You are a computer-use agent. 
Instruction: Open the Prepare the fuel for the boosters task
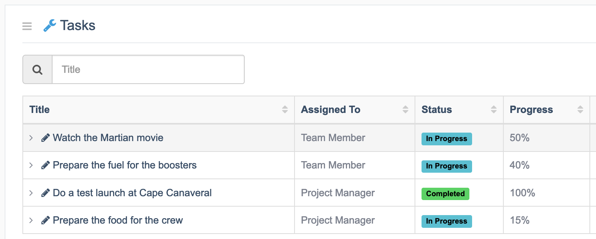point(125,165)
